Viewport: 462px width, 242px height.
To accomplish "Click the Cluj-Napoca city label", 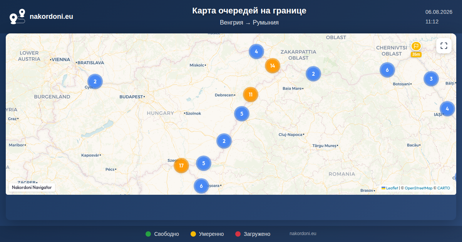I will click(x=291, y=134).
